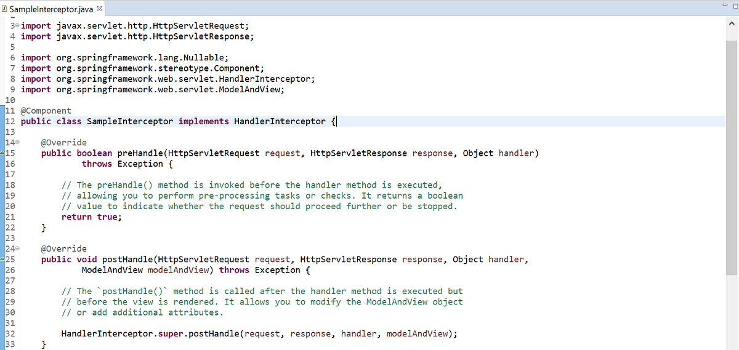
Task: Click the @Component annotation
Action: click(46, 111)
